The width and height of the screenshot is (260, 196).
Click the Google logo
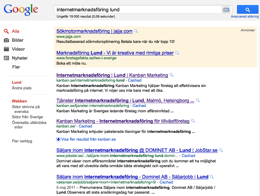tap(21, 10)
